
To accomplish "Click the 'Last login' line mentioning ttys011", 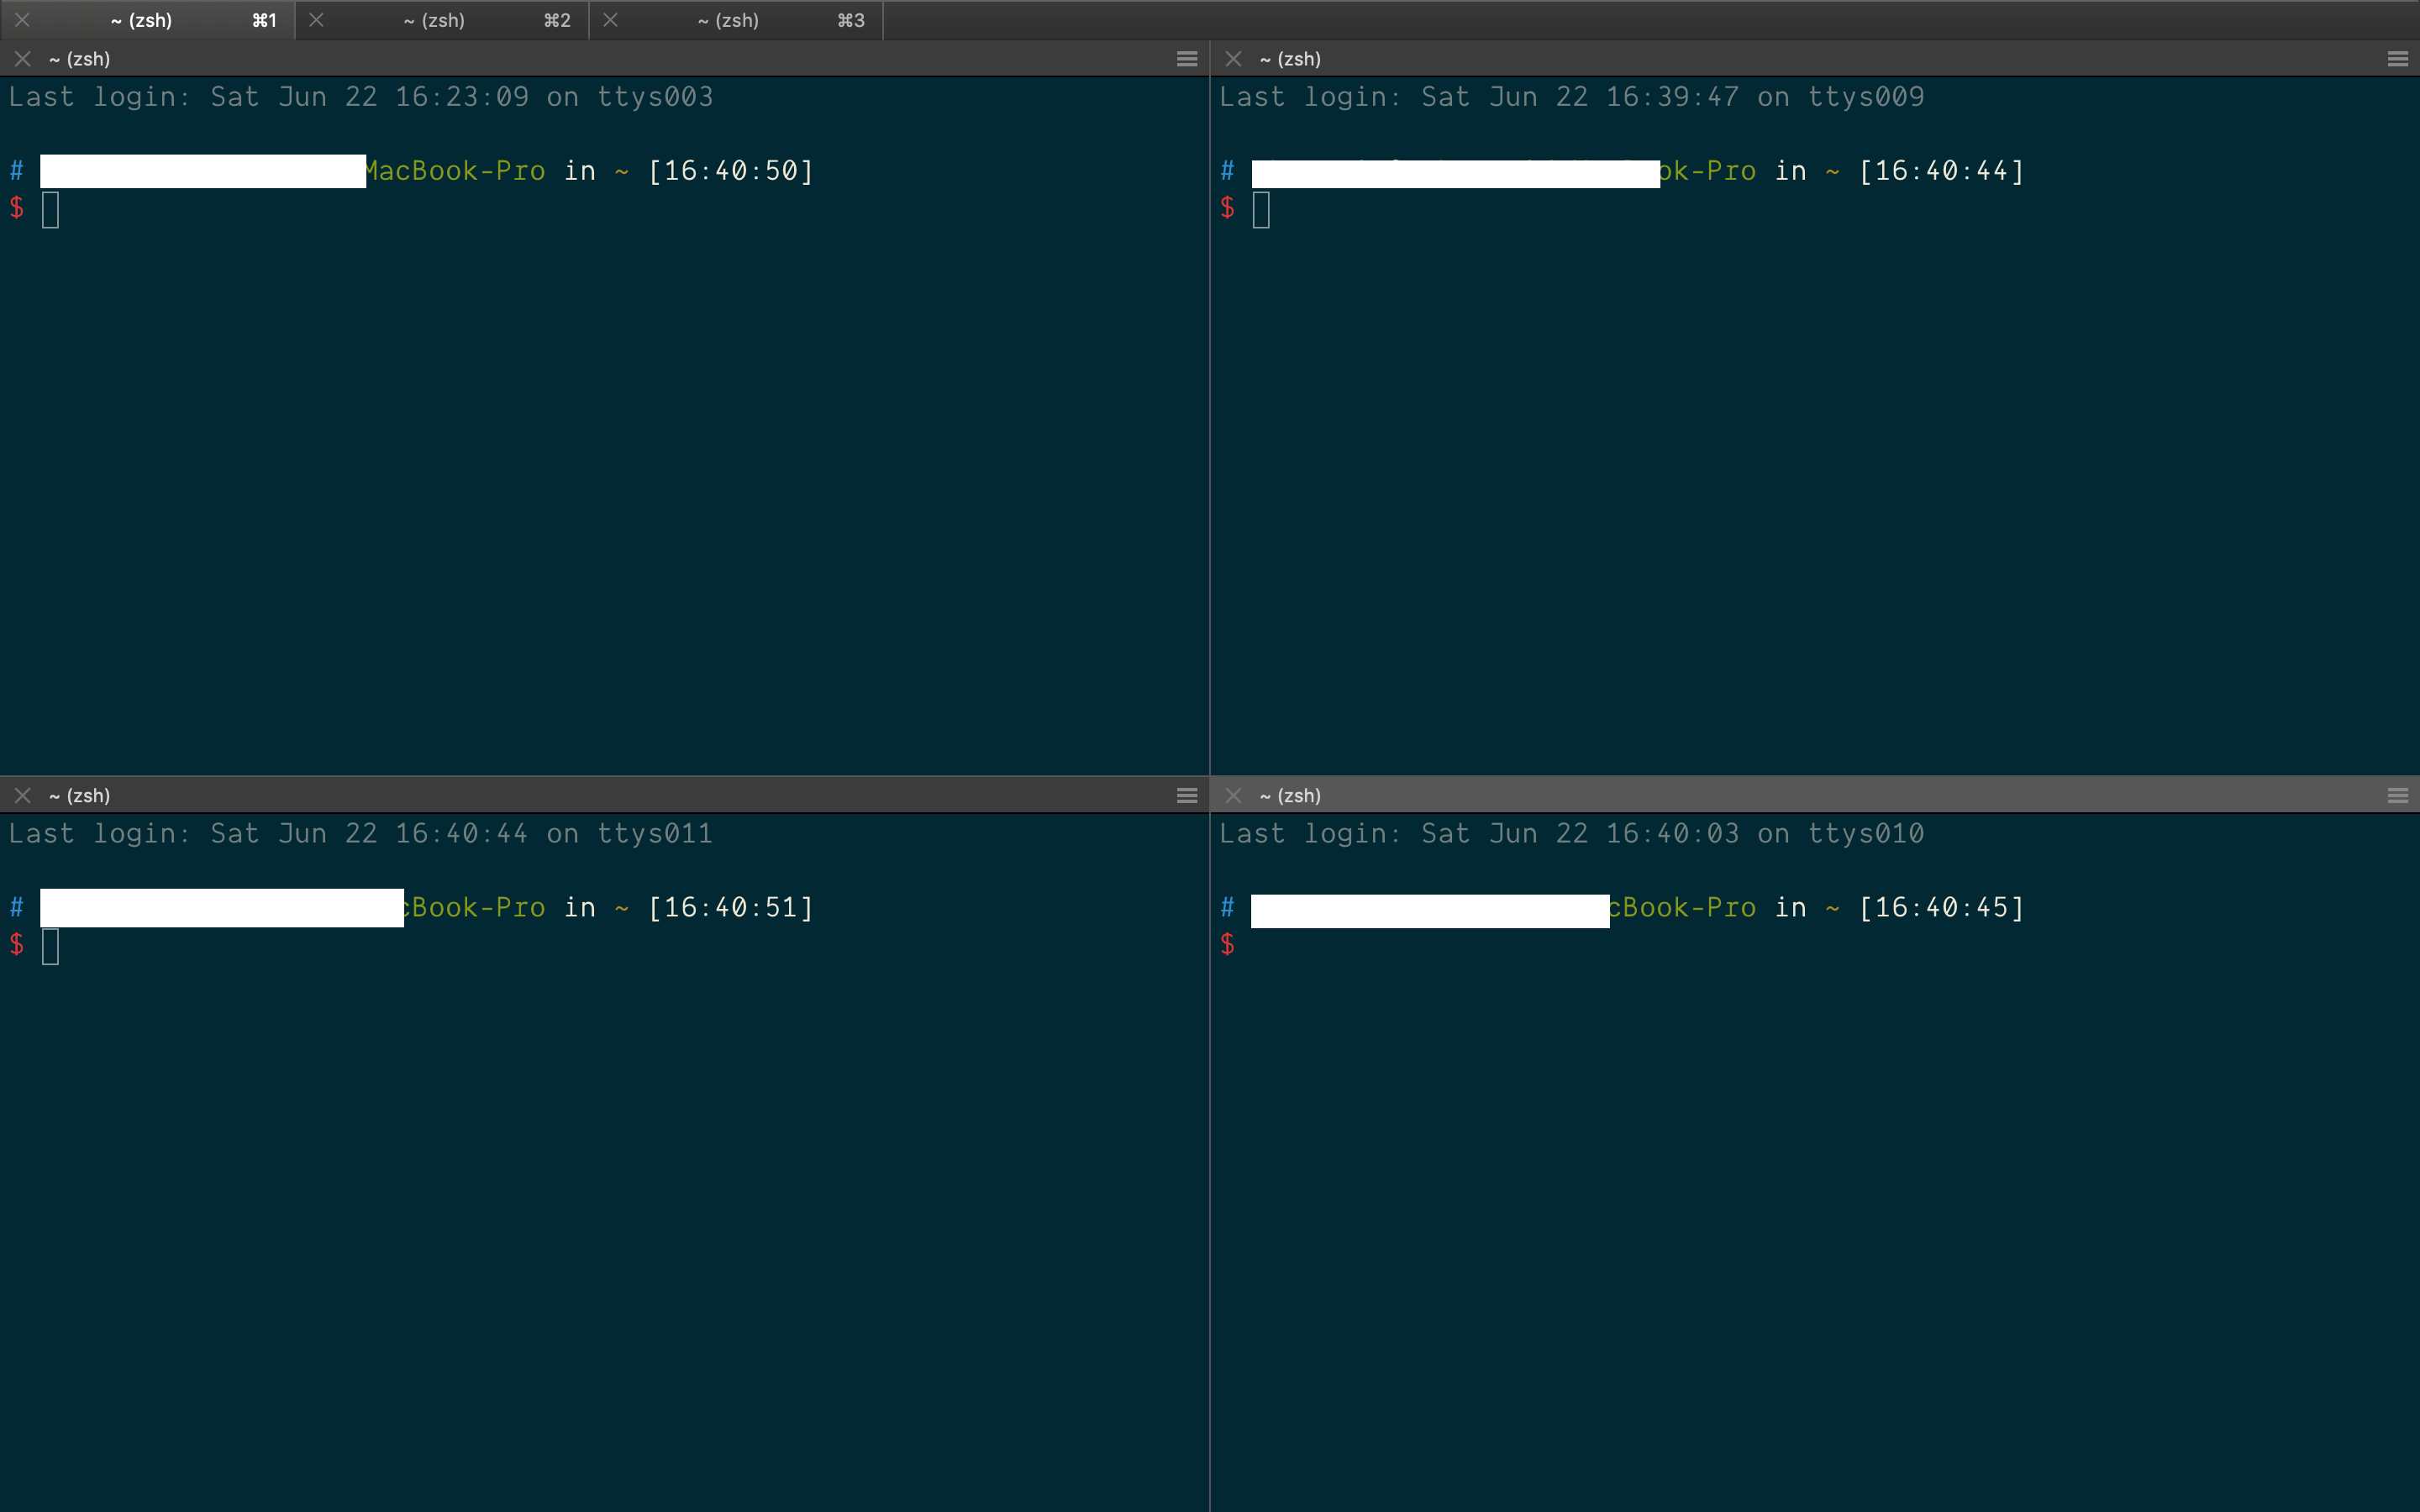I will [x=361, y=833].
